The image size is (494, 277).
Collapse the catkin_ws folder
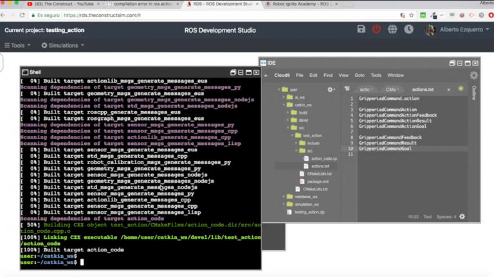point(284,105)
